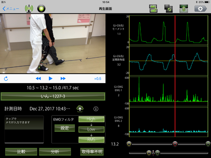The height and width of the screenshot is (158, 211).
Task: Toggle the Low EMG filter
Action: pos(91,129)
